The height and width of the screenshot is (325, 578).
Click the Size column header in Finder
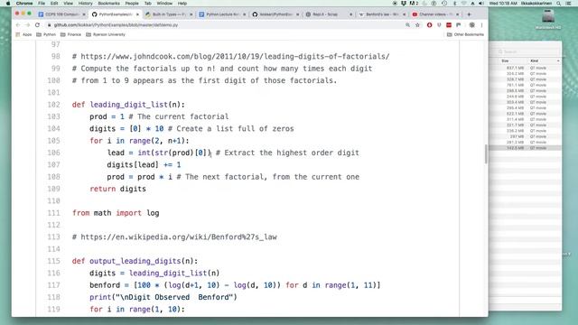[x=505, y=60]
